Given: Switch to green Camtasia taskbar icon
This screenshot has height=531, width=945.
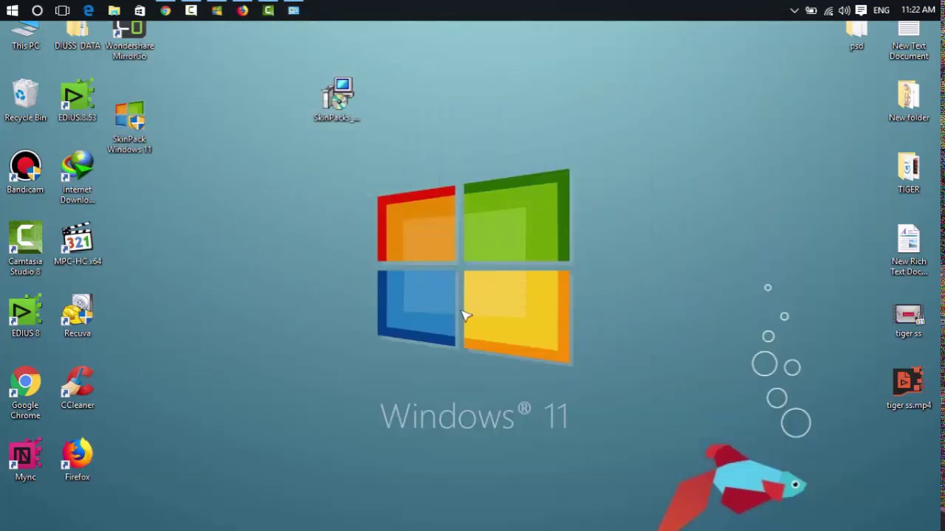Looking at the screenshot, I should (268, 10).
